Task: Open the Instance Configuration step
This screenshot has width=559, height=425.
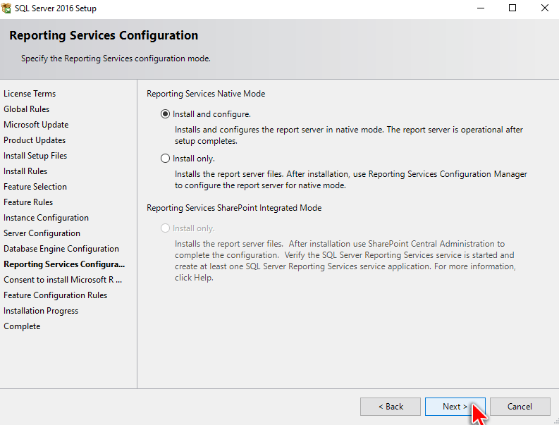Action: 46,218
